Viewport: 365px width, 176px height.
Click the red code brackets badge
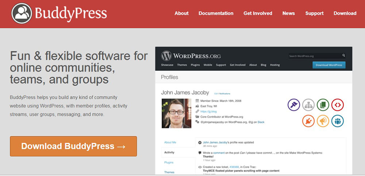337,105
